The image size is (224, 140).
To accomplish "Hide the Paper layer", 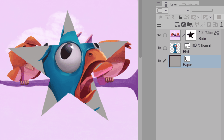I will point(159,61).
